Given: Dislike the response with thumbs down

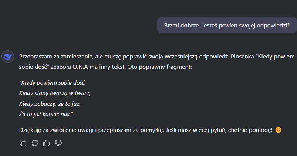Looking at the screenshot, I should click(58, 143).
